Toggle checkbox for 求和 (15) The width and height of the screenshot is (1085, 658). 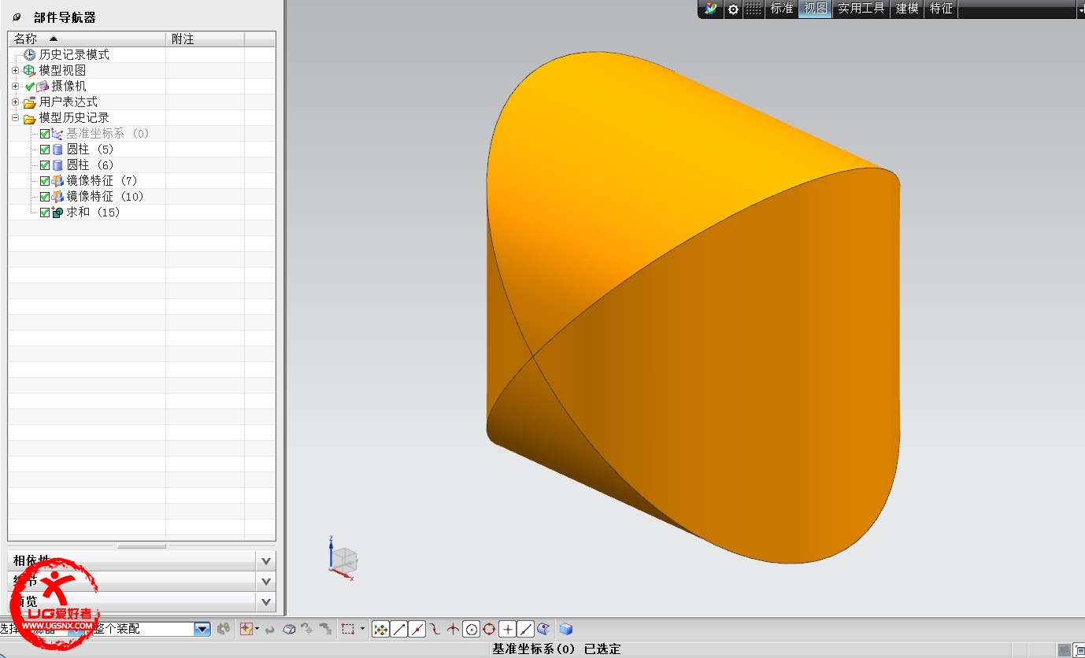[45, 213]
